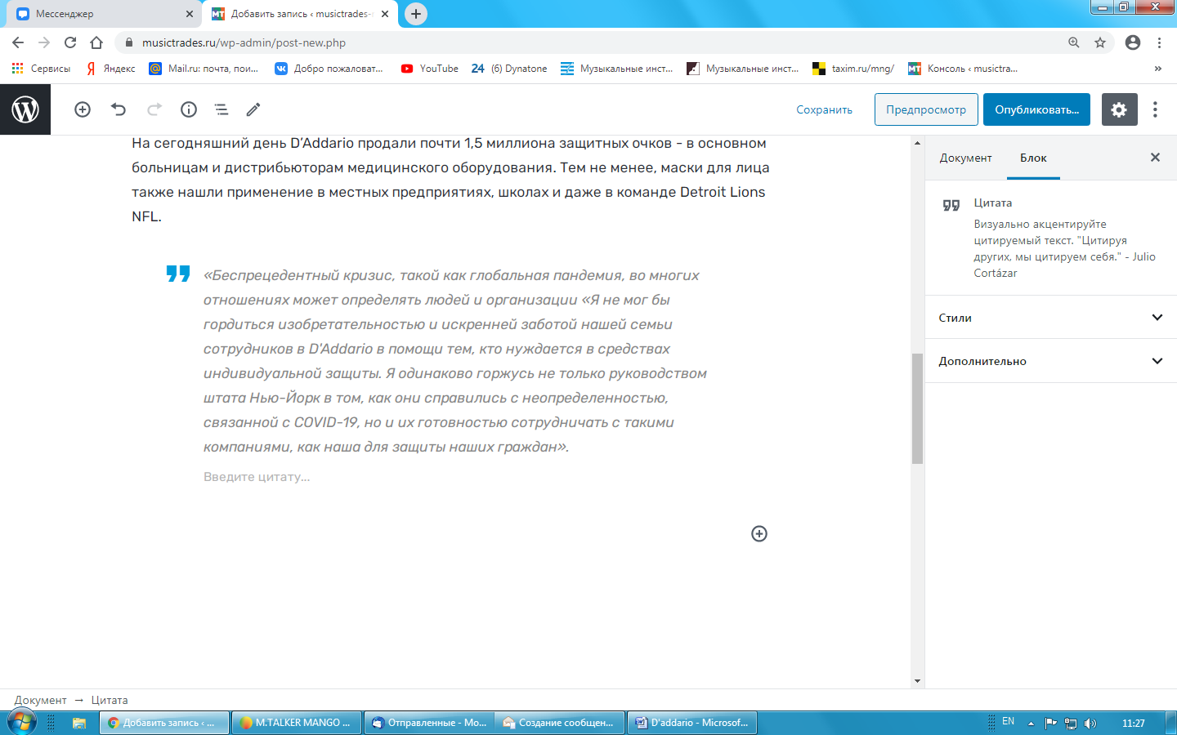Viewport: 1177px width, 735px height.
Task: Click the volume tray icon
Action: tap(1090, 723)
